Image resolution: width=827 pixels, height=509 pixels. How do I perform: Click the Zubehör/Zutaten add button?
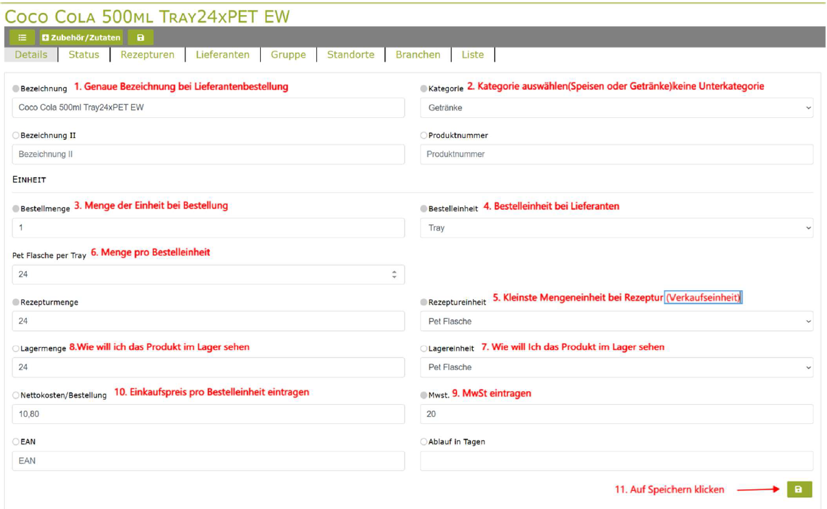point(81,38)
